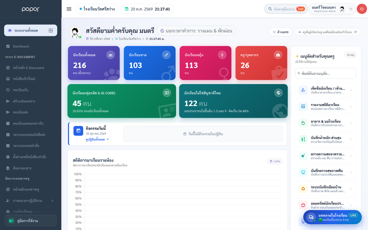Viewport: 368px width, 230px height.
Task: Click the chat bubble icon in แชทภายในโรงเรียน
Action: [311, 217]
